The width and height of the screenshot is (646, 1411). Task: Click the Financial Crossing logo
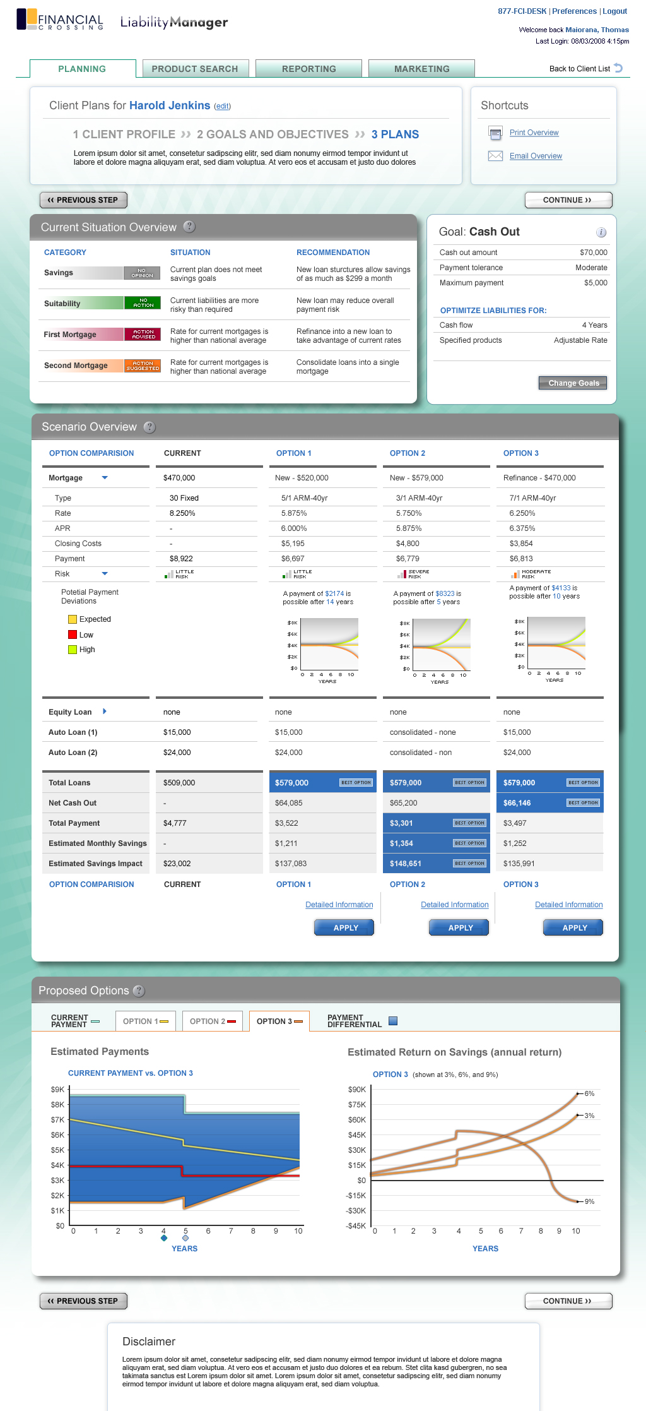click(60, 20)
